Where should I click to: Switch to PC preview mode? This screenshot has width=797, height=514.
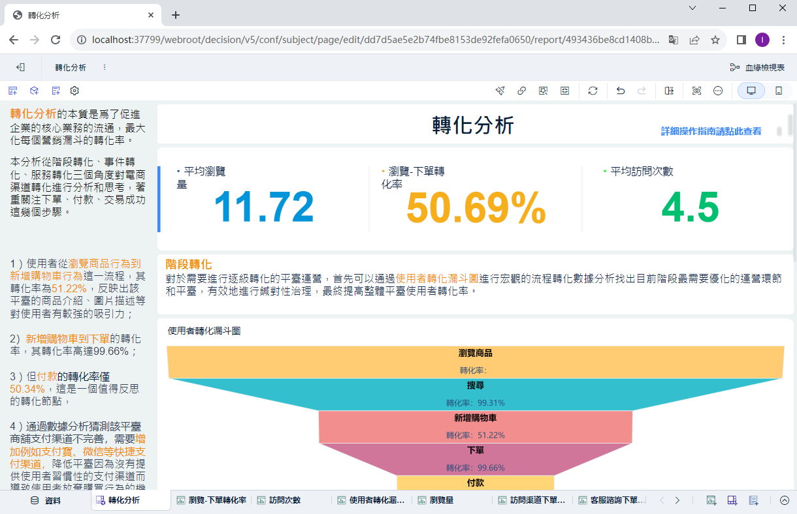[x=751, y=91]
